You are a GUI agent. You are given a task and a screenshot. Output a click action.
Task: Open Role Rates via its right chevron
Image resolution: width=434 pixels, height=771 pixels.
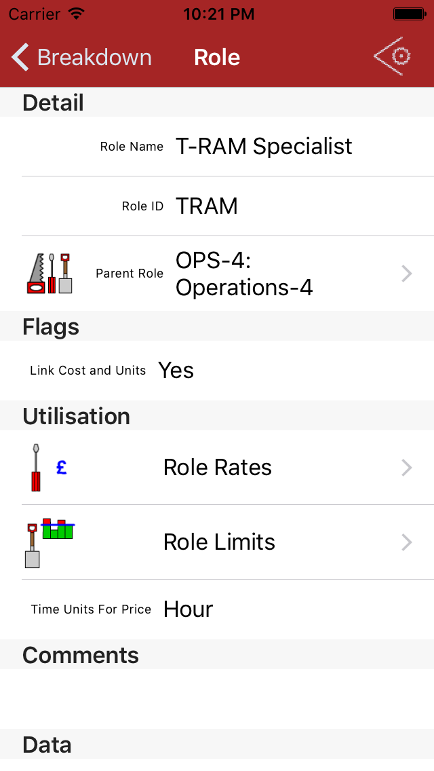tap(407, 468)
